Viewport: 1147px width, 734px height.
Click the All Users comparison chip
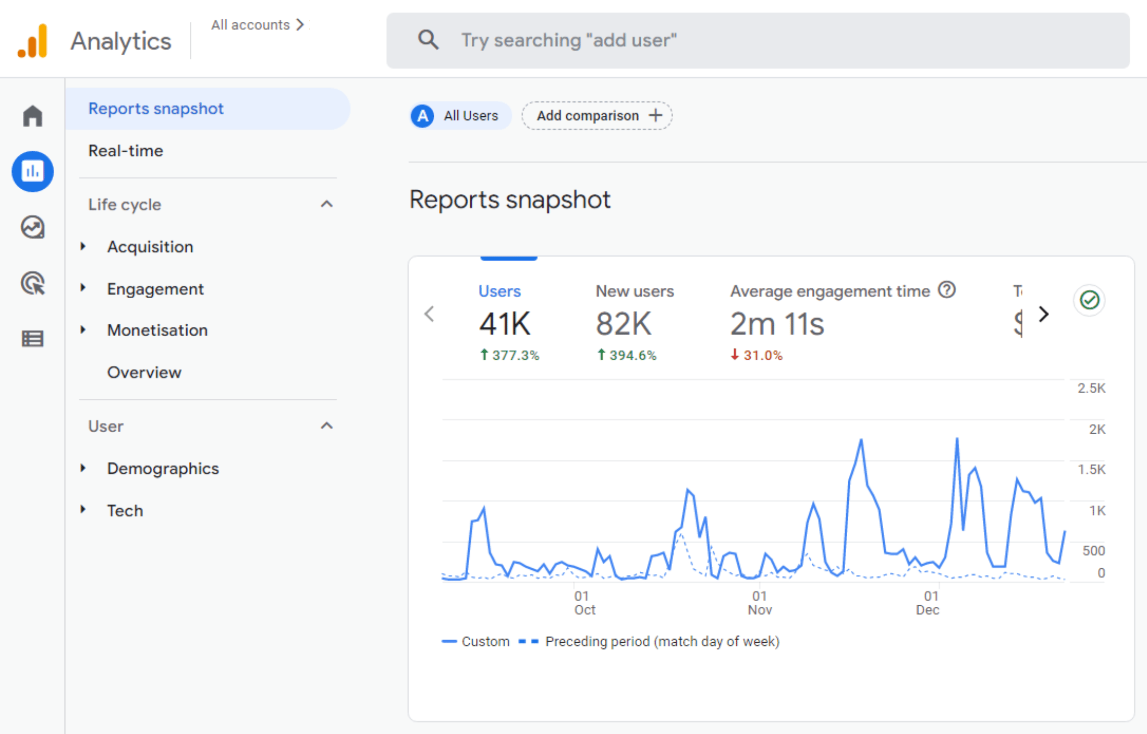[460, 116]
